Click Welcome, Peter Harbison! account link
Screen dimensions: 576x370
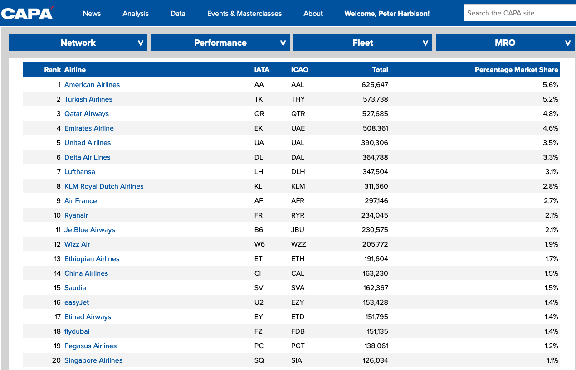[x=387, y=14]
